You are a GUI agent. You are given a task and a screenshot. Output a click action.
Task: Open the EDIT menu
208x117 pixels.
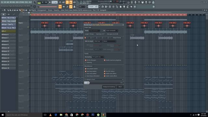point(5,2)
